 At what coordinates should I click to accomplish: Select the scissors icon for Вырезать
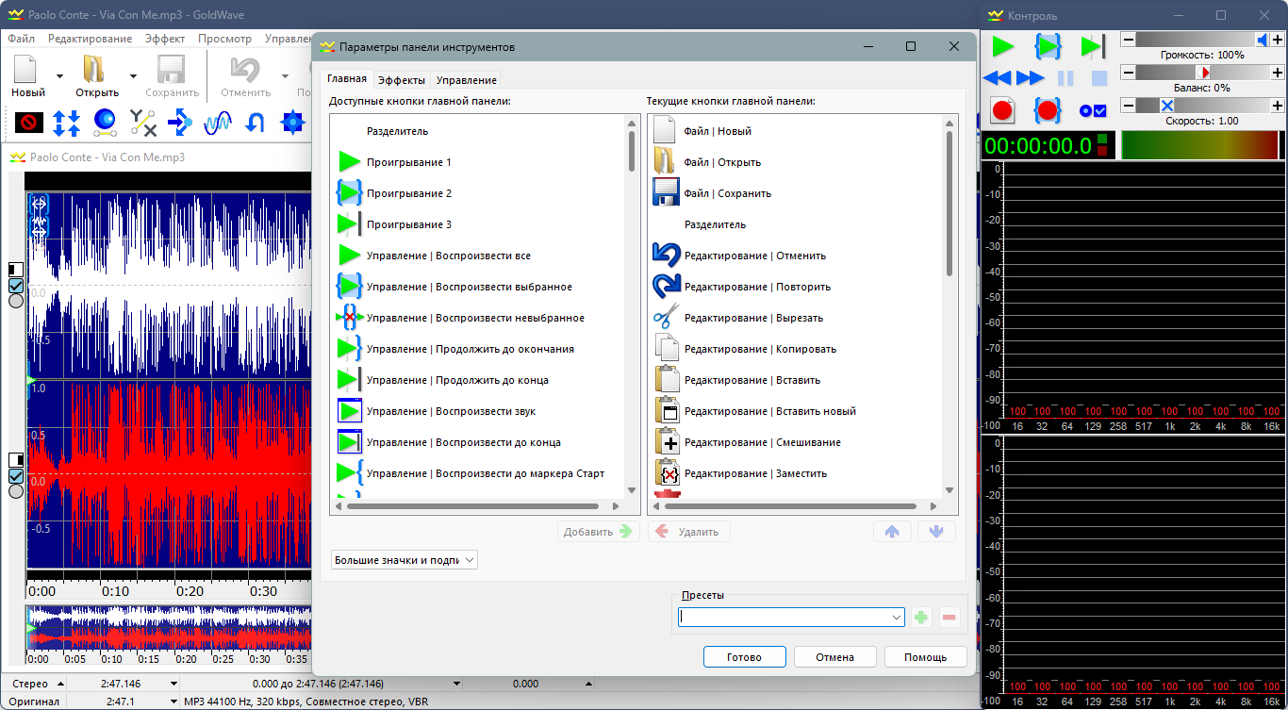click(x=667, y=318)
